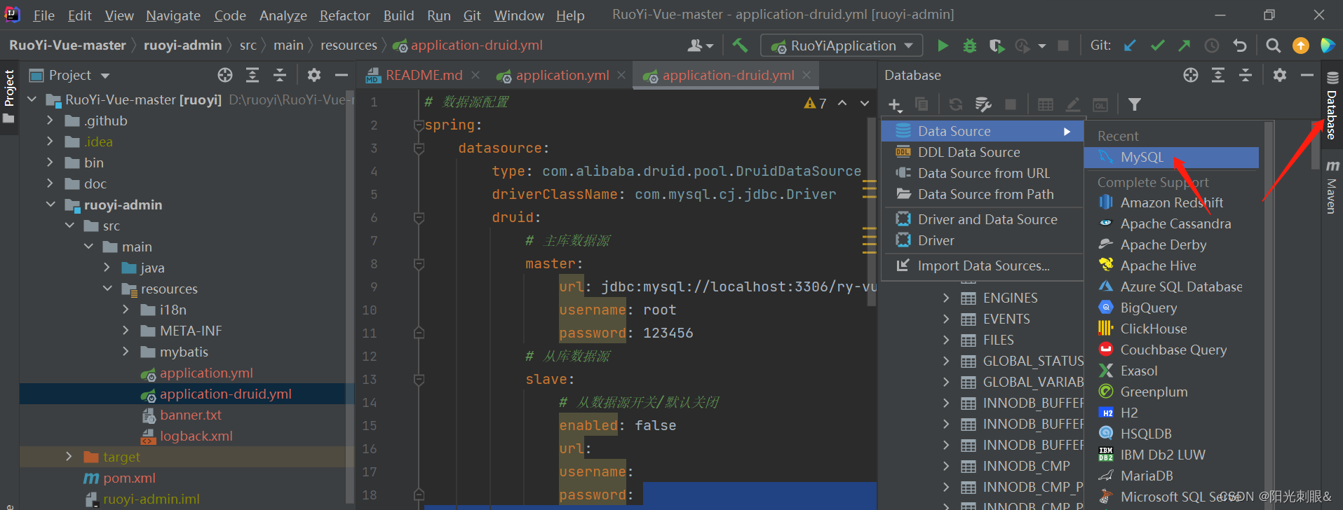1343x510 pixels.
Task: Select opened file target icon in Project panel
Action: [225, 75]
